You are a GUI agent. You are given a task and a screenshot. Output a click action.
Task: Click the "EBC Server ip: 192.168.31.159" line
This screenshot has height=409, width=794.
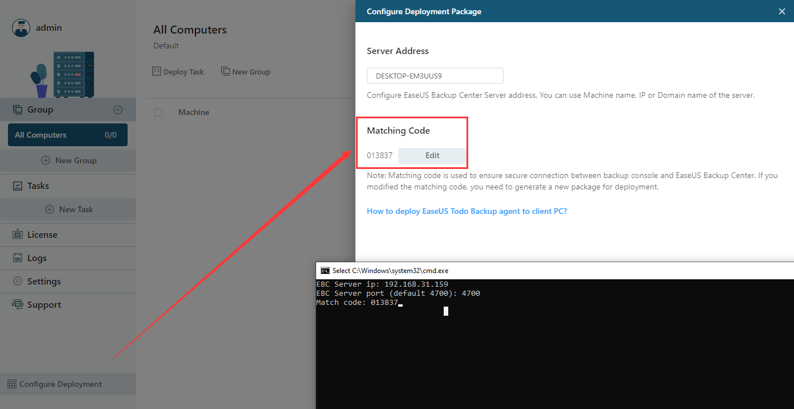click(382, 284)
